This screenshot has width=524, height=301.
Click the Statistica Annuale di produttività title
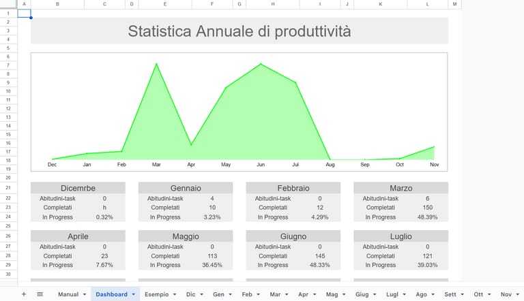coord(239,31)
